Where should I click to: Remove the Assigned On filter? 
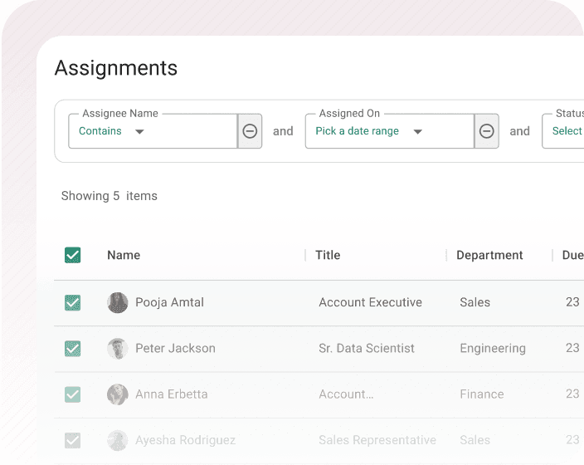(487, 131)
